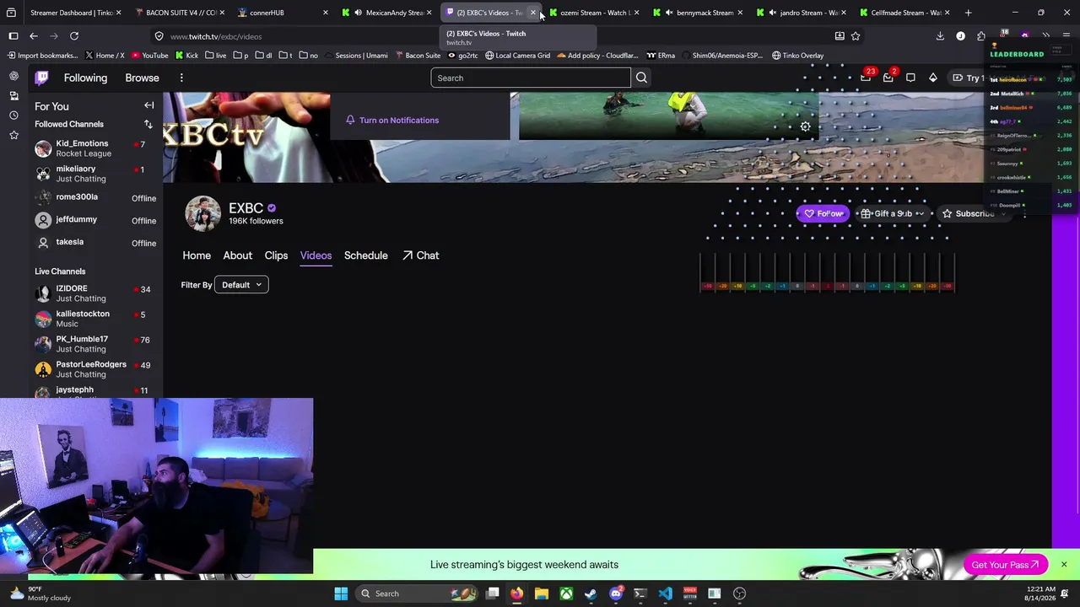Open the Subscribe button for EXBC
1080x607 pixels.
[975, 213]
